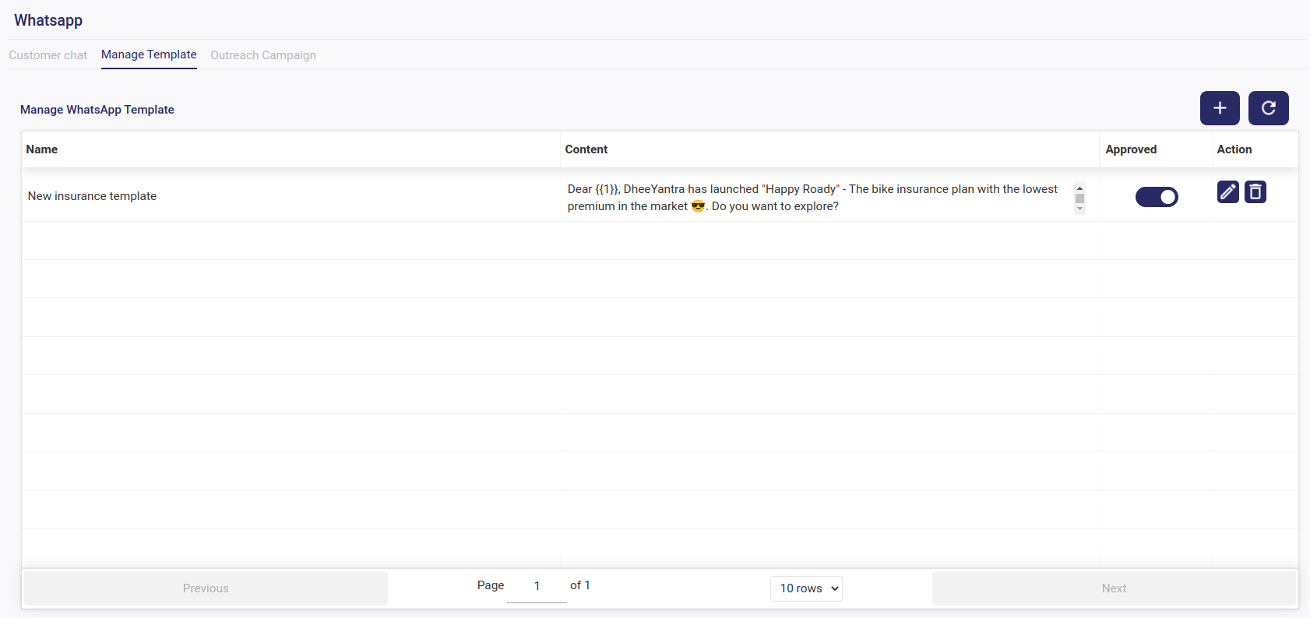Image resolution: width=1310 pixels, height=618 pixels.
Task: Click the Previous page button
Action: coord(206,588)
